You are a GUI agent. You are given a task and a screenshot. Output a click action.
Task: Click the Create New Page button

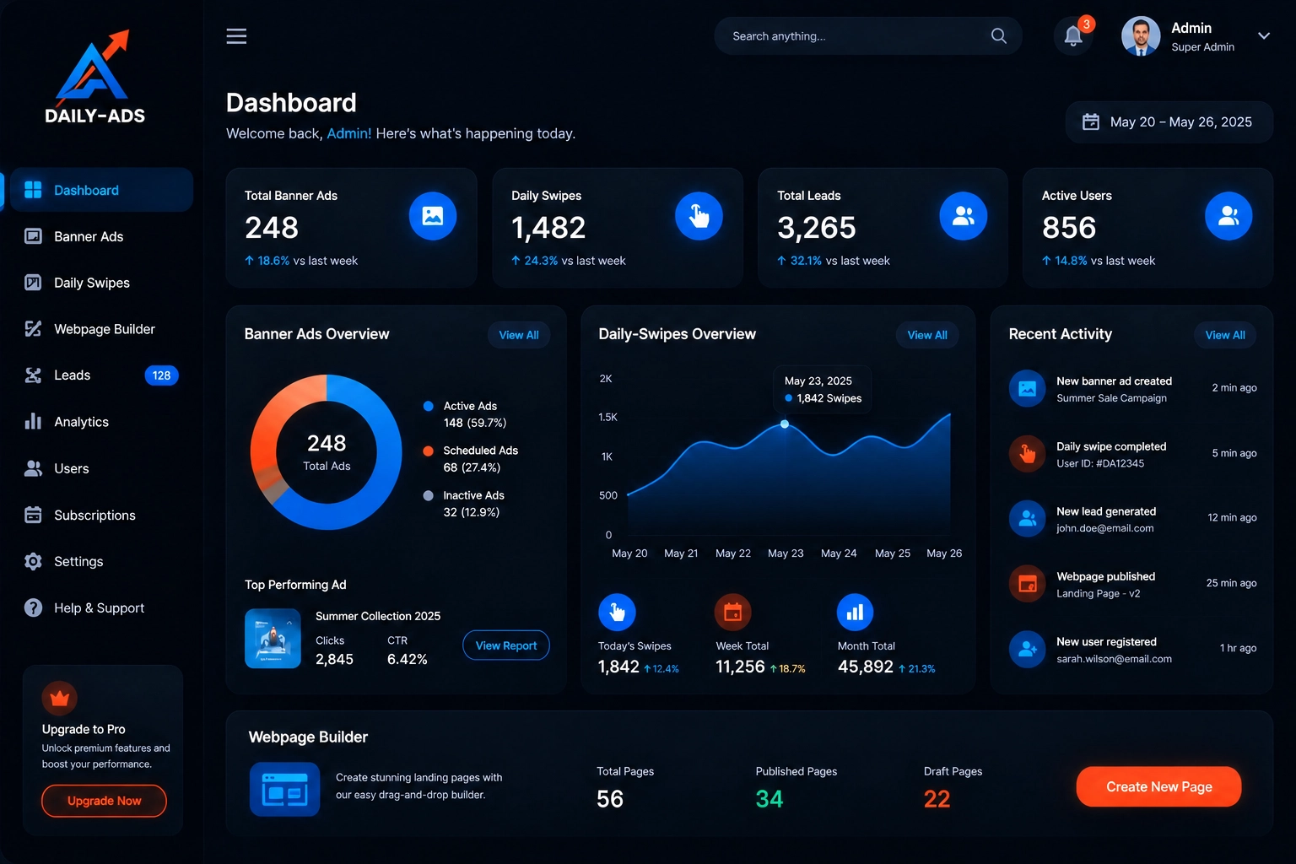pyautogui.click(x=1158, y=786)
